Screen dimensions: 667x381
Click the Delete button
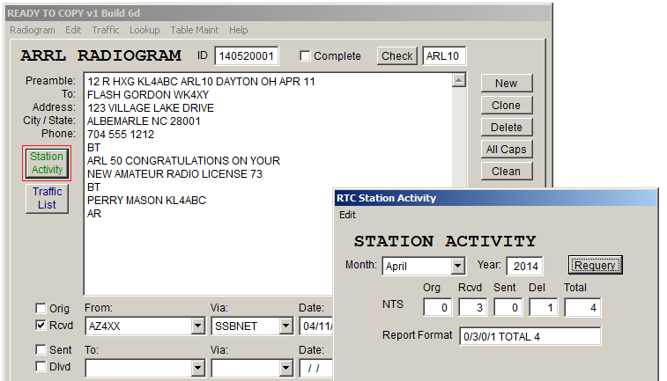point(507,128)
